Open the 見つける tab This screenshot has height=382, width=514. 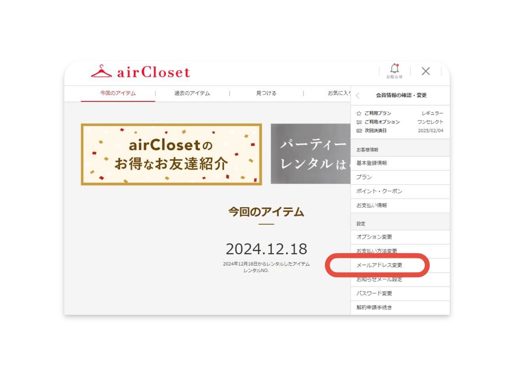[266, 93]
